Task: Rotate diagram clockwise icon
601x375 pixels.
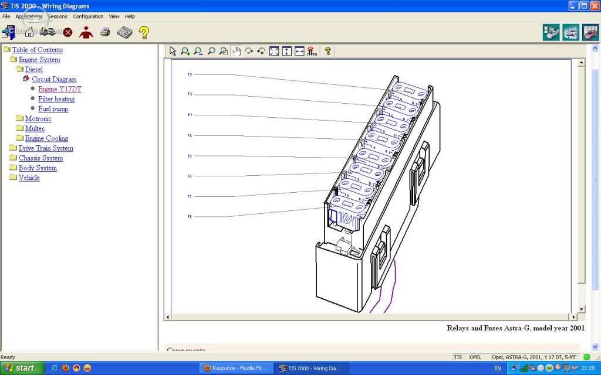Action: pyautogui.click(x=249, y=52)
